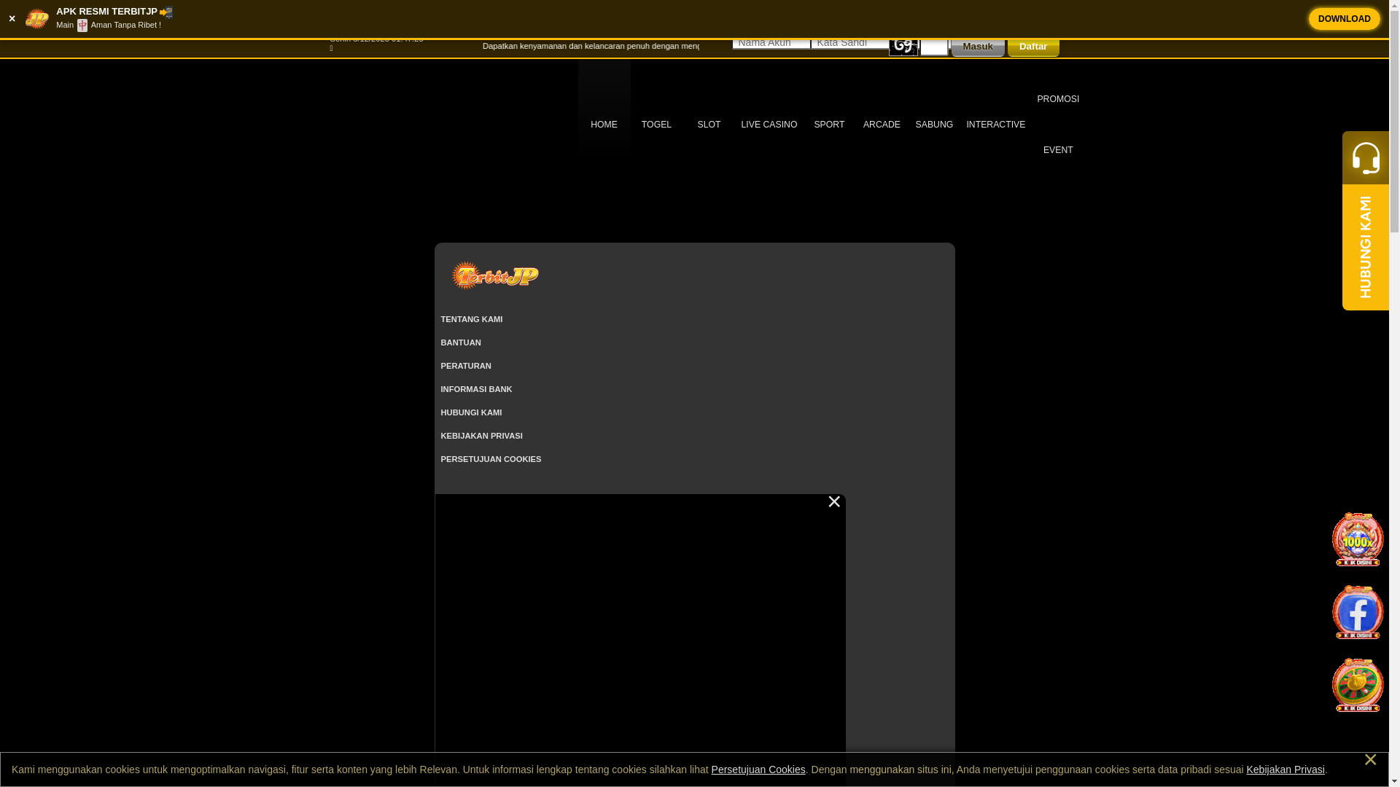This screenshot has width=1400, height=787.
Task: Open the TOGEL menu
Action: pos(656,125)
